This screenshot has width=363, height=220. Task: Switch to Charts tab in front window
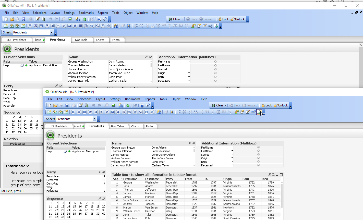point(135,126)
